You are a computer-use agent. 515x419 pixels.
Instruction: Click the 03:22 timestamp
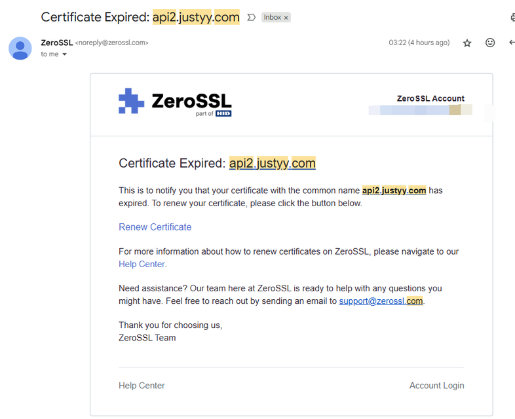pos(419,43)
